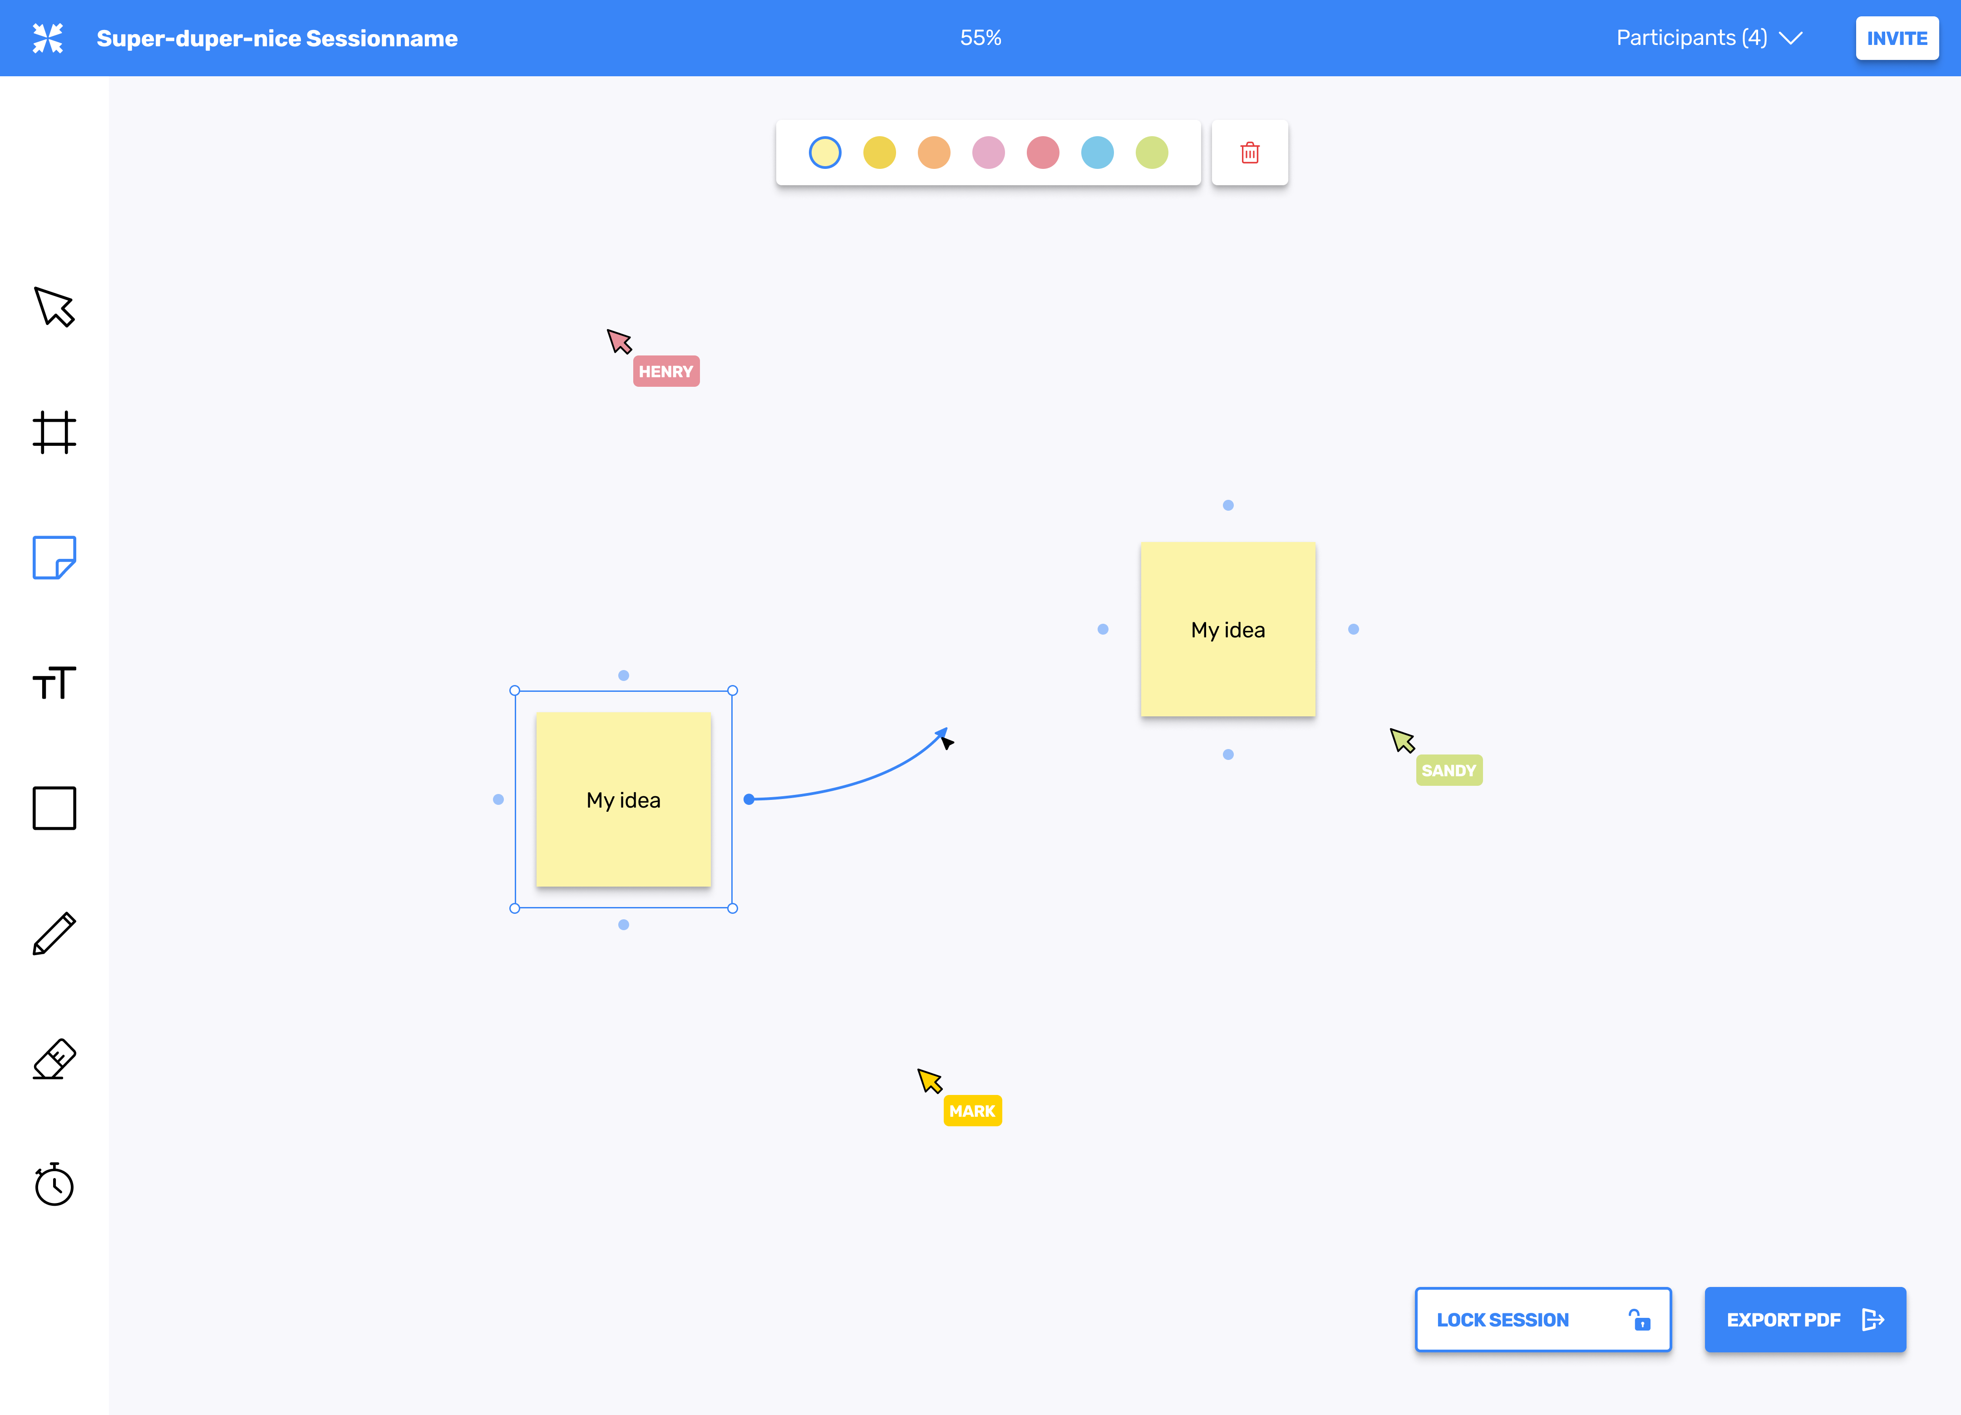Select the arrow pointer tool

[54, 307]
